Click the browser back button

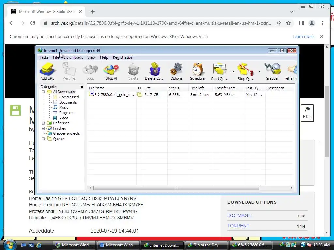12,23
